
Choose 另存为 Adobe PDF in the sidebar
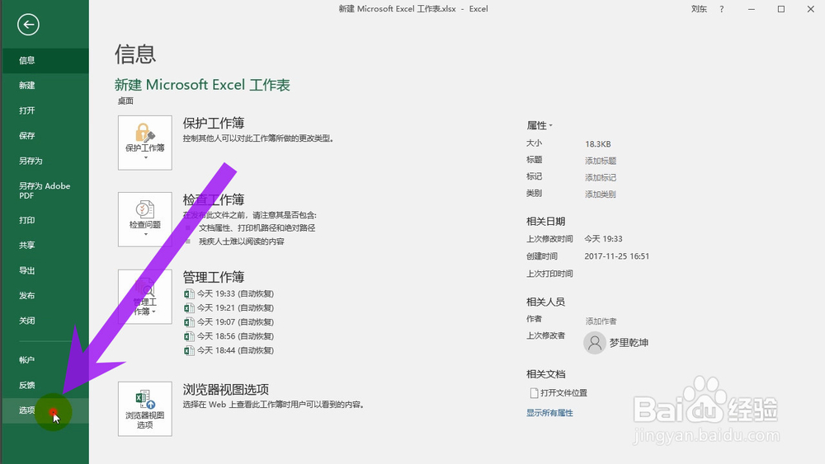coord(45,190)
